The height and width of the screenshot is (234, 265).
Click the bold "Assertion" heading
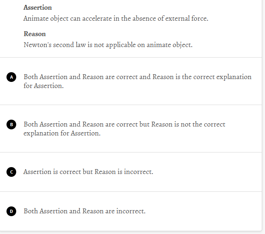pyautogui.click(x=38, y=8)
